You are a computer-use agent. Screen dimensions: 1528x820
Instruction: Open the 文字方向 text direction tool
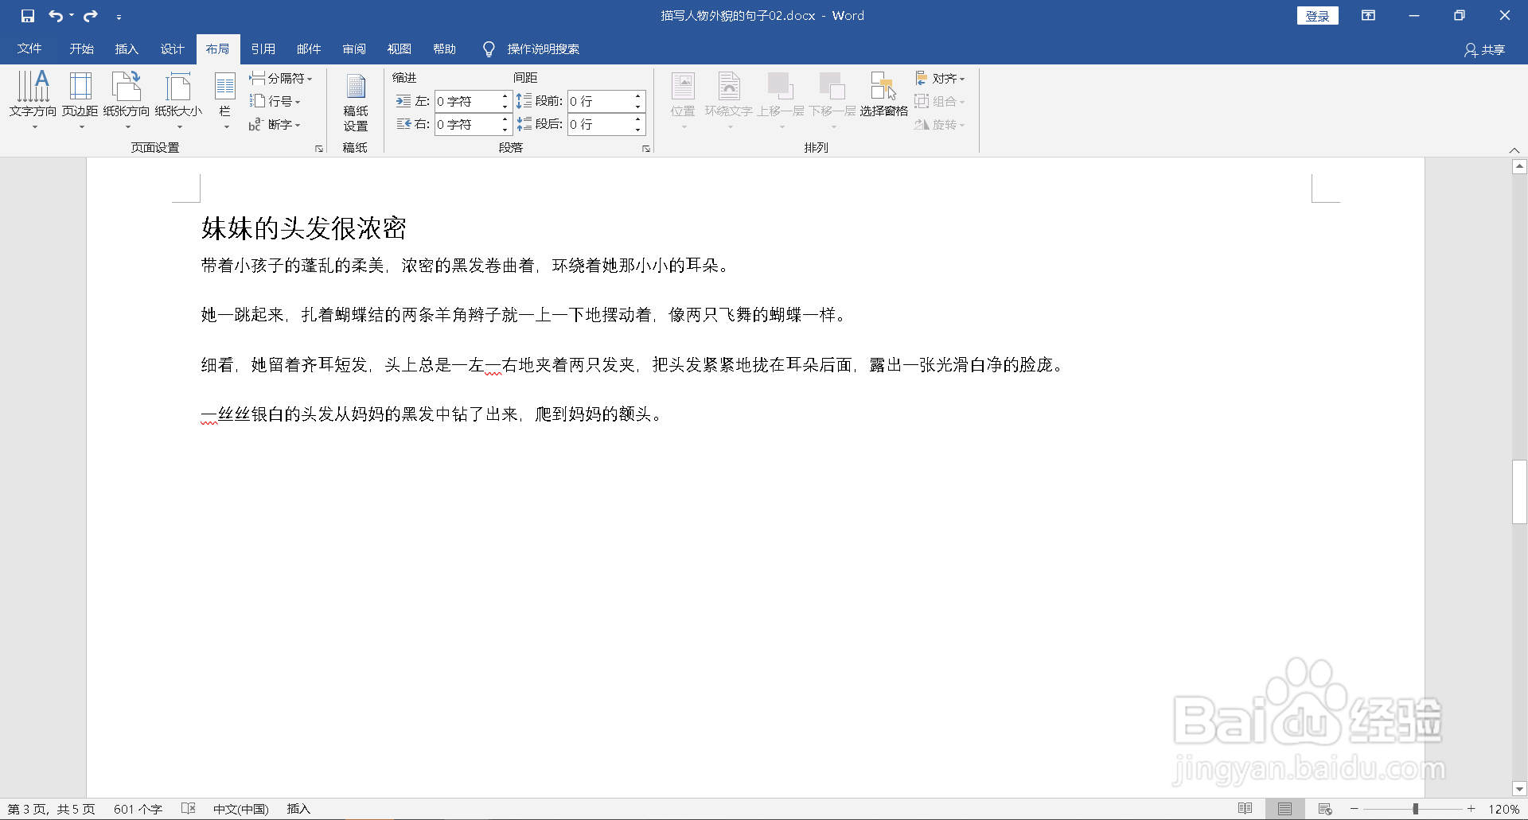point(33,99)
